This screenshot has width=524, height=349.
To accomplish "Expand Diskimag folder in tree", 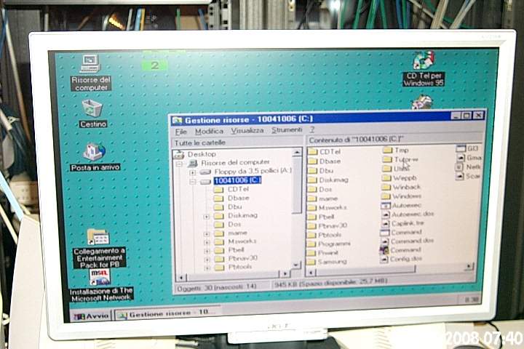I will click(207, 217).
